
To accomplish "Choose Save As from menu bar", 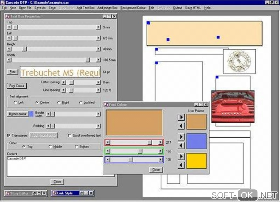I will pos(40,8).
